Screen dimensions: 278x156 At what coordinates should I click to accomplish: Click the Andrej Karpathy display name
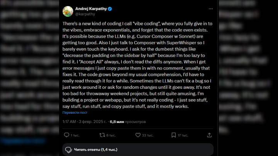tap(92, 8)
